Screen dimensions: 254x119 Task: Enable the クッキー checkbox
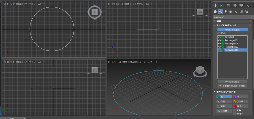[234, 114]
